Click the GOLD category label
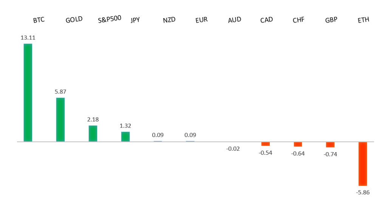 pos(74,20)
